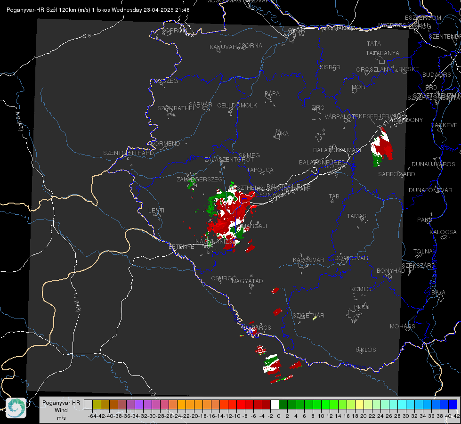Click the 'MOHACS' town label
461x424 pixels.
click(x=402, y=326)
